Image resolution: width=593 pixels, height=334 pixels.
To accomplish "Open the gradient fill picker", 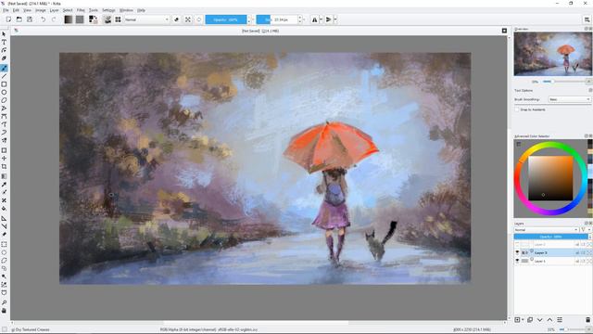I will [68, 19].
